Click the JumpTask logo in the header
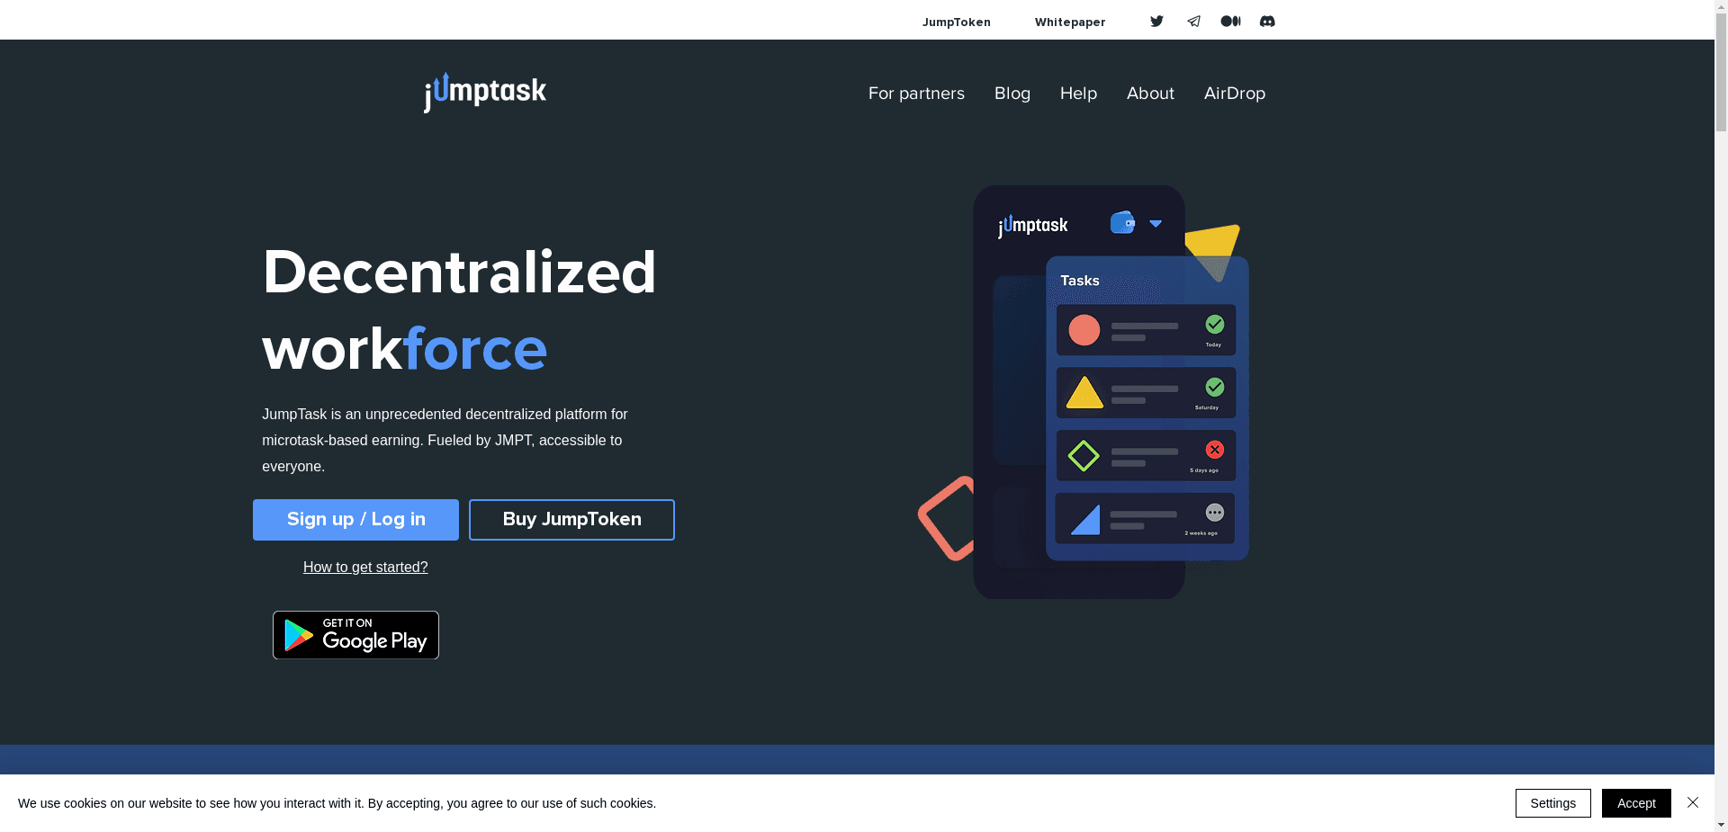Screen dimensions: 1728x832 (484, 92)
